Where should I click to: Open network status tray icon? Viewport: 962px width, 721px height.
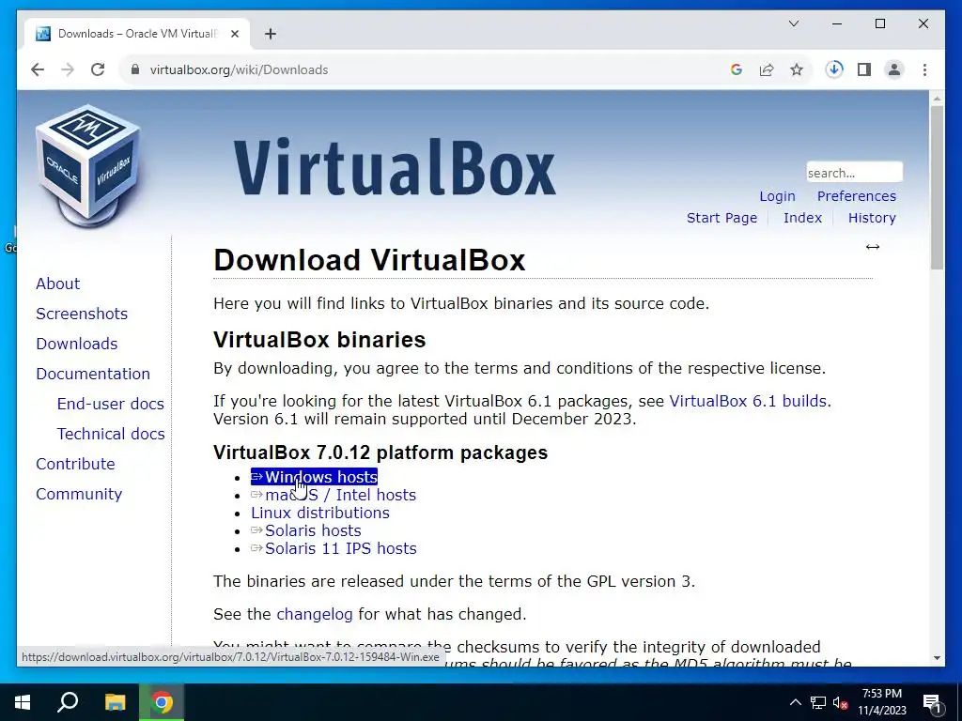click(818, 702)
